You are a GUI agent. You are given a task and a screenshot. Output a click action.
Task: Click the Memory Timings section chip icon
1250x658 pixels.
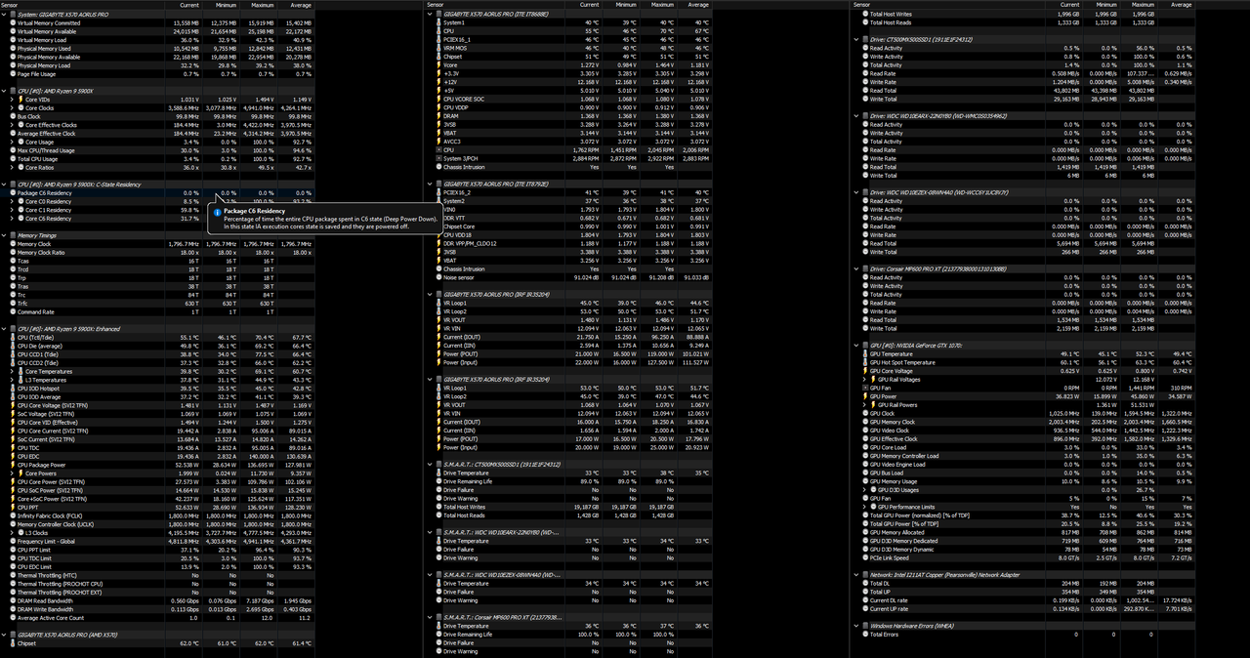(x=13, y=235)
